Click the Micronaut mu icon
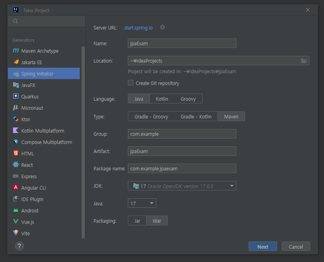This screenshot has height=262, width=324. pos(16,108)
